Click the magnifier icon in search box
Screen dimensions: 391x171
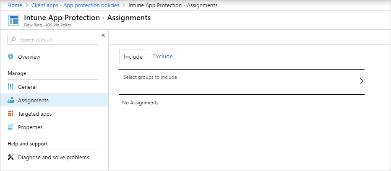[x=14, y=40]
